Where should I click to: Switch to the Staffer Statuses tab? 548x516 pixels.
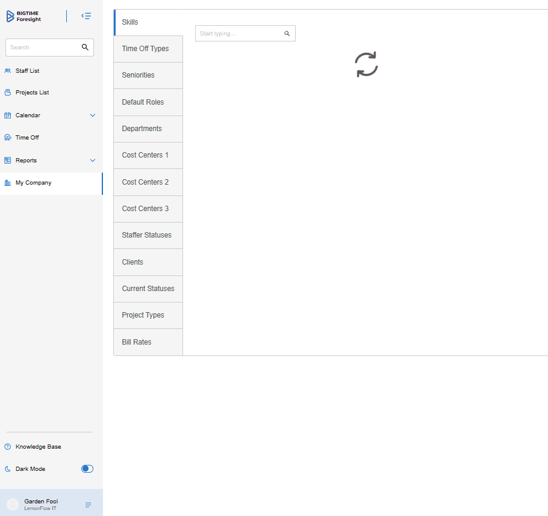point(148,235)
